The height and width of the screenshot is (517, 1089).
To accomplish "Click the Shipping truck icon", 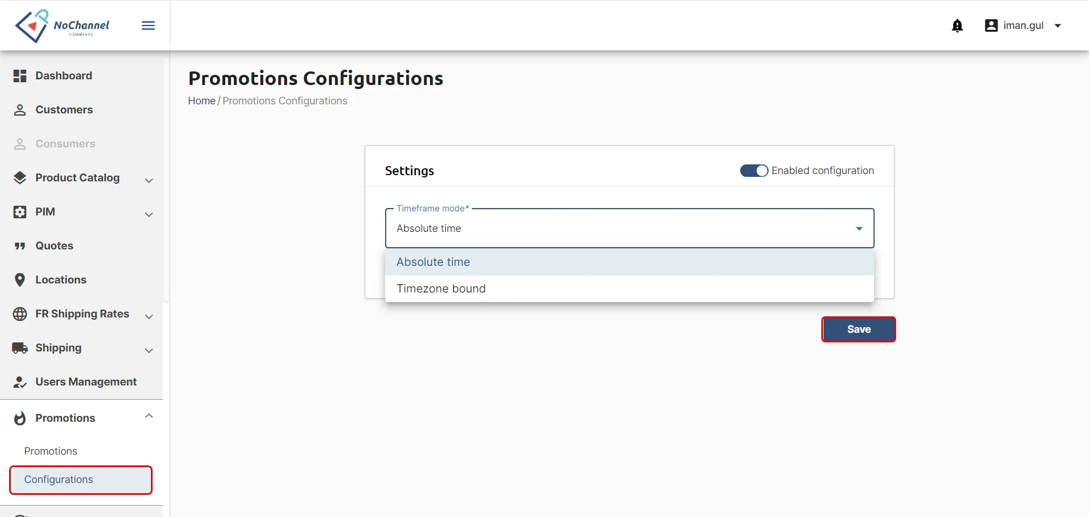I will [20, 348].
